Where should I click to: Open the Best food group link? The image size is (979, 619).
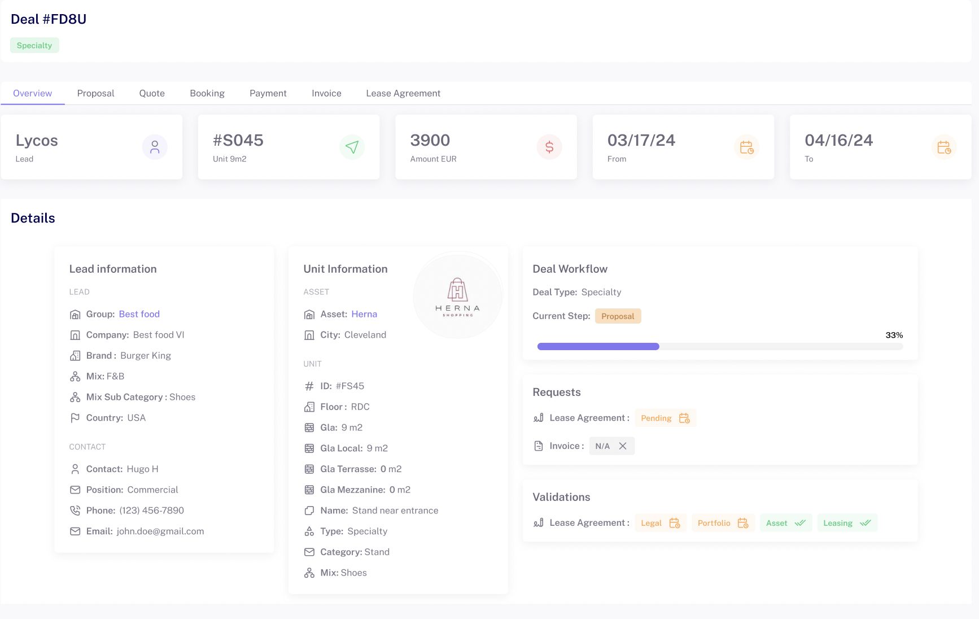click(x=139, y=314)
